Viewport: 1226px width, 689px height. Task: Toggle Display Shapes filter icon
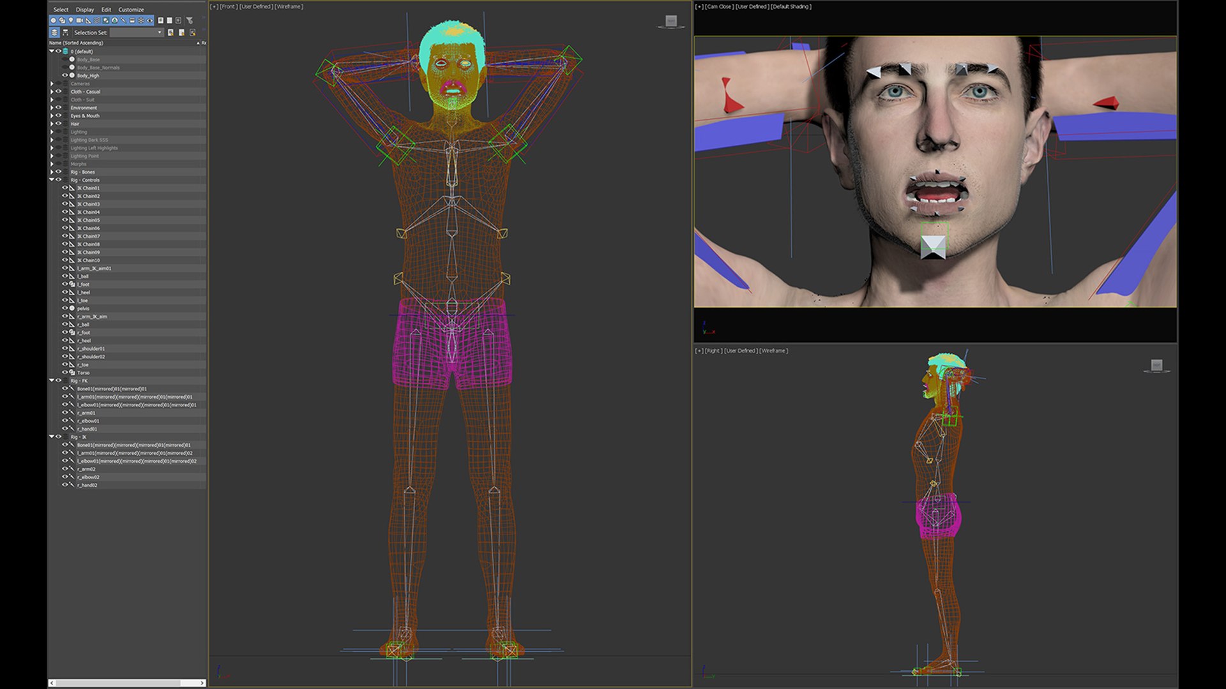62,20
